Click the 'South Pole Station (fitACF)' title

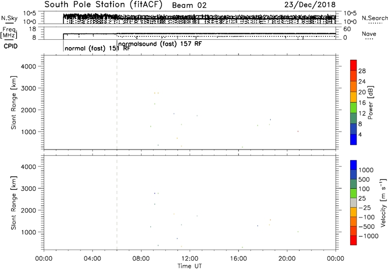pos(103,5)
